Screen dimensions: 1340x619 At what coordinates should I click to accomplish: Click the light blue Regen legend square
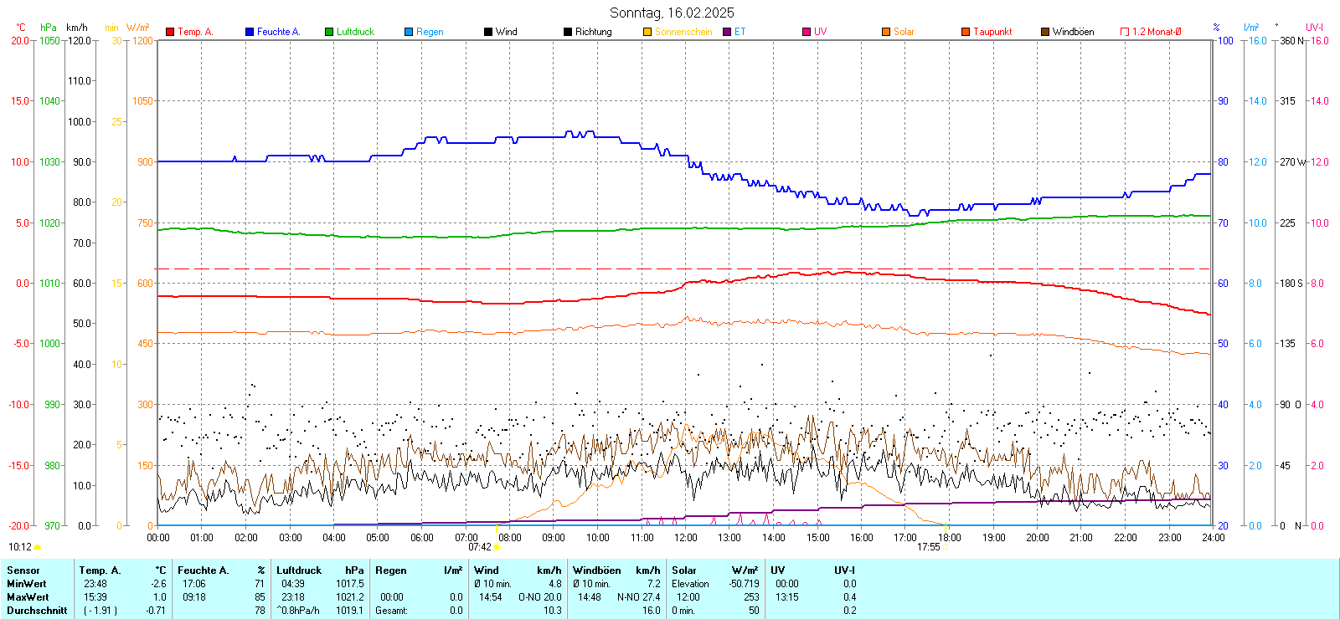[409, 32]
